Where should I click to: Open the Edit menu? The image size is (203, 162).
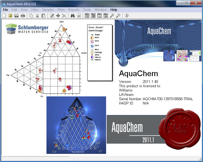pos(14,10)
